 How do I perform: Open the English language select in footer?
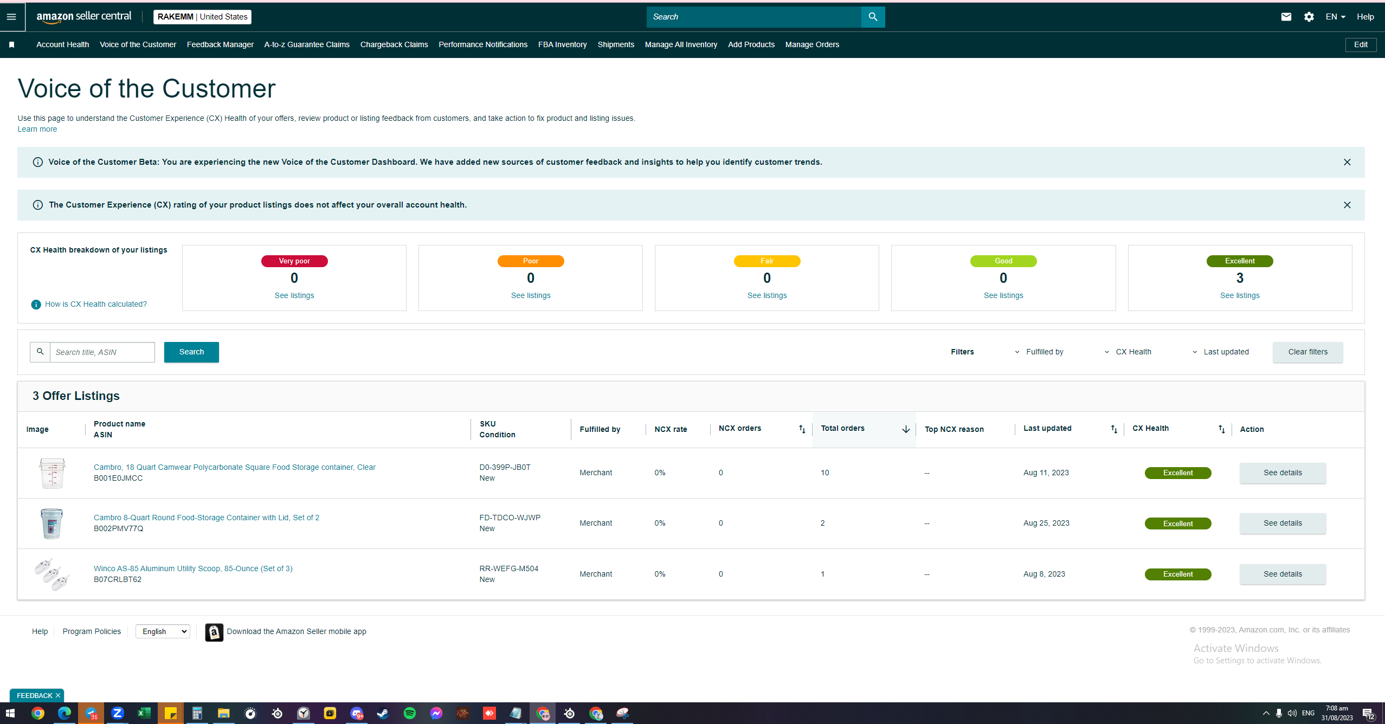coord(163,632)
